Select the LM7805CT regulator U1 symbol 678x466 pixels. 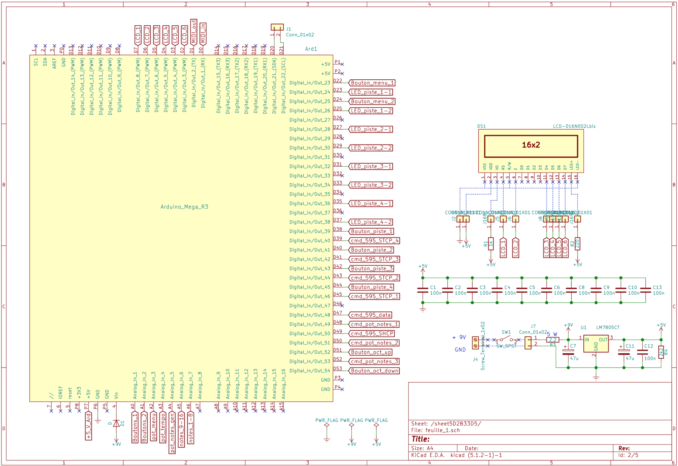596,344
